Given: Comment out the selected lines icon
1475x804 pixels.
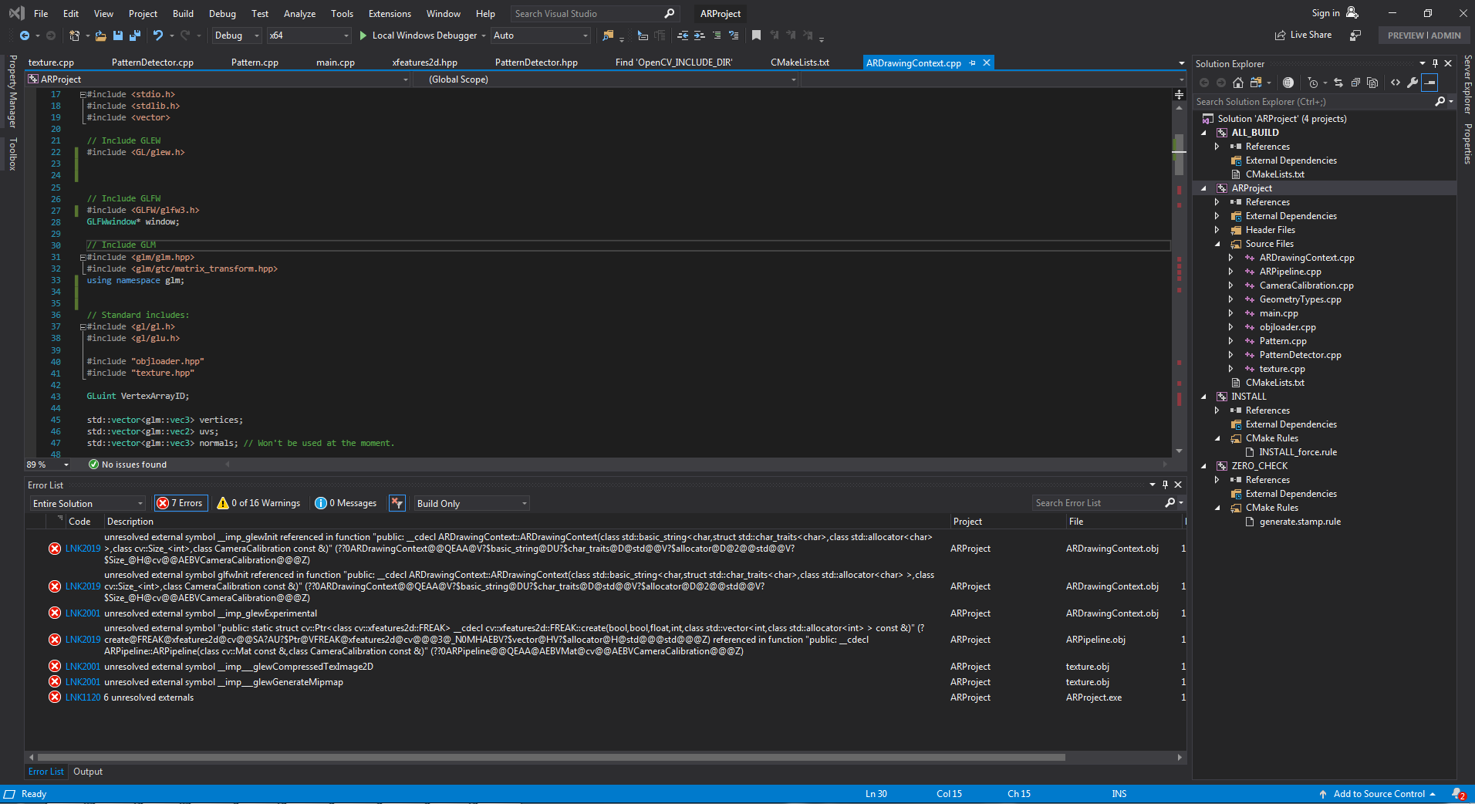Looking at the screenshot, I should 717,35.
